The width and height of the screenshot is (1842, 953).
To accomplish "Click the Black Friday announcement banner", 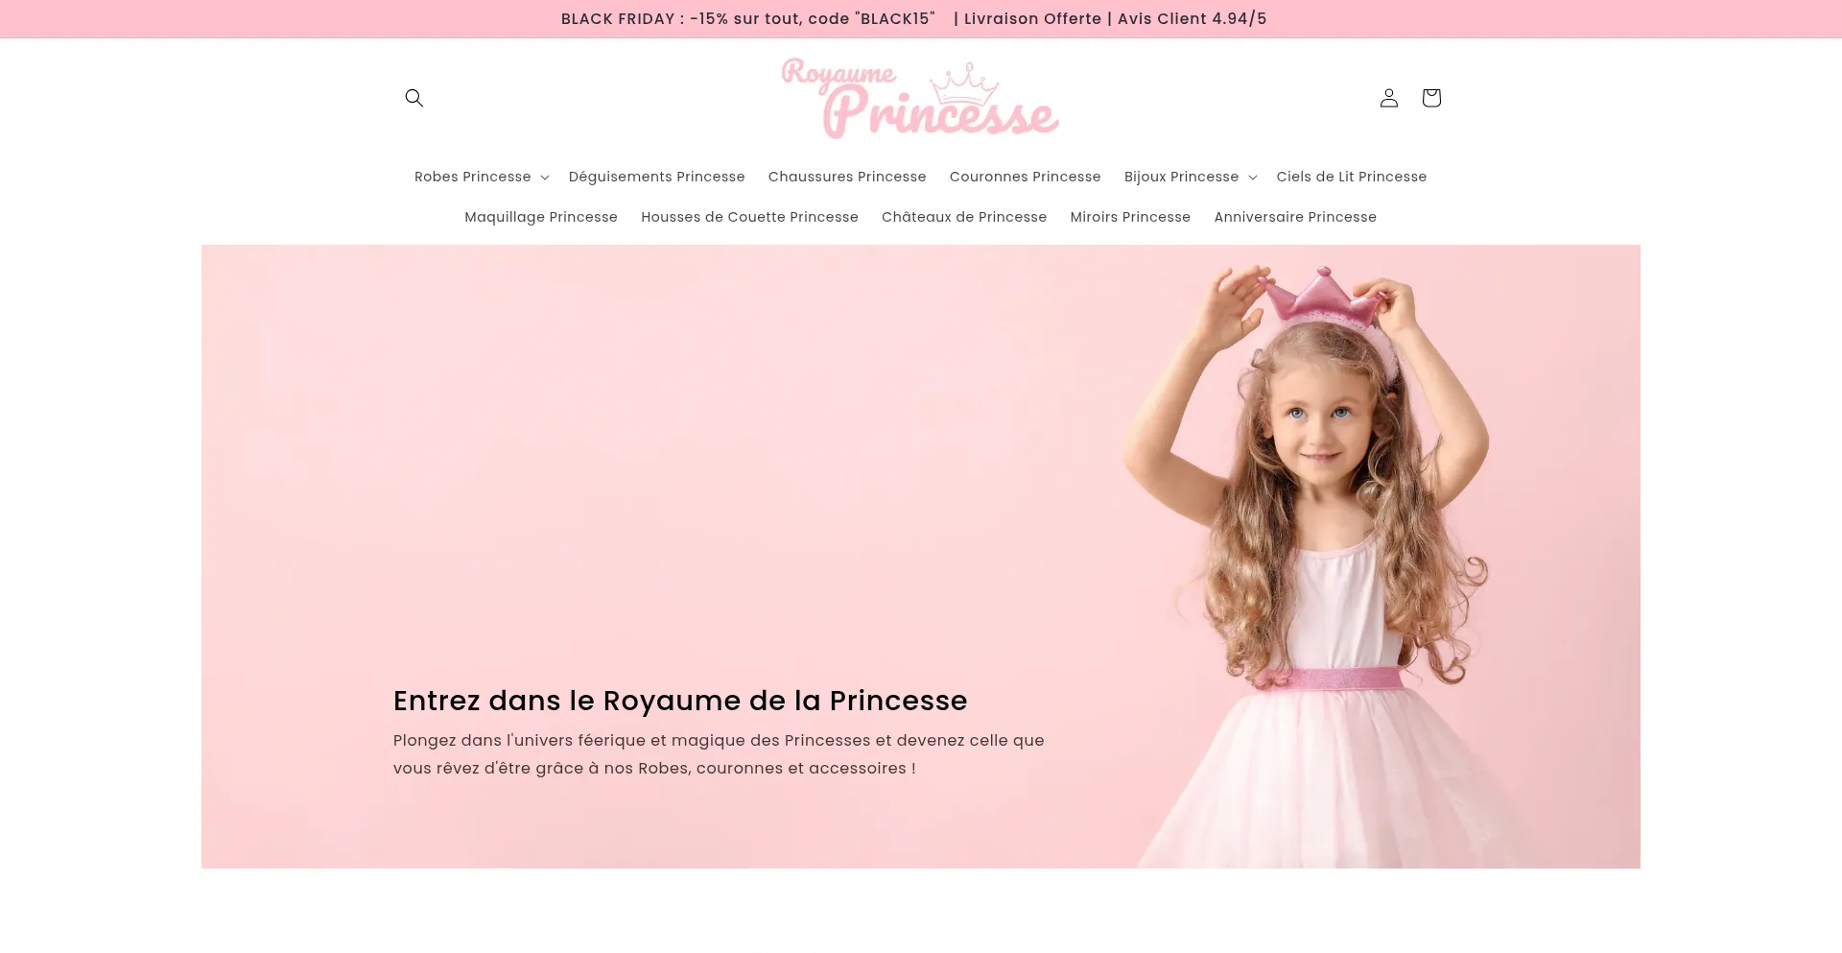I will tap(913, 18).
